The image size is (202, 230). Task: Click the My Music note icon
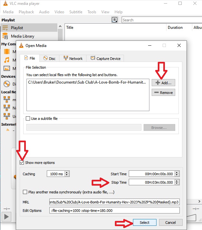[7, 60]
